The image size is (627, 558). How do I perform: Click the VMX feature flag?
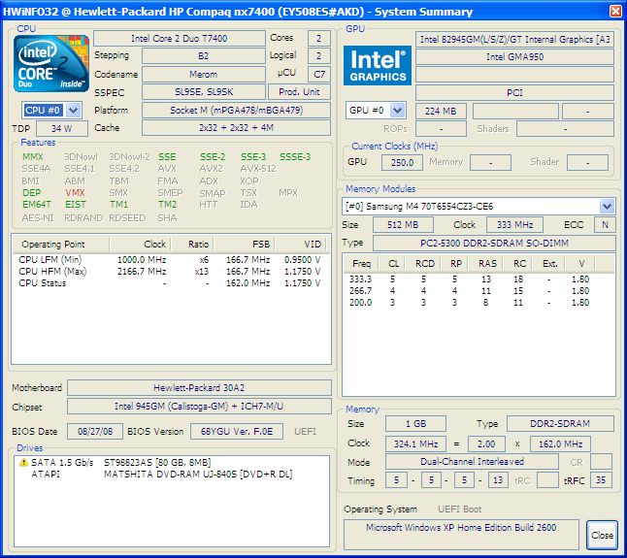point(75,193)
